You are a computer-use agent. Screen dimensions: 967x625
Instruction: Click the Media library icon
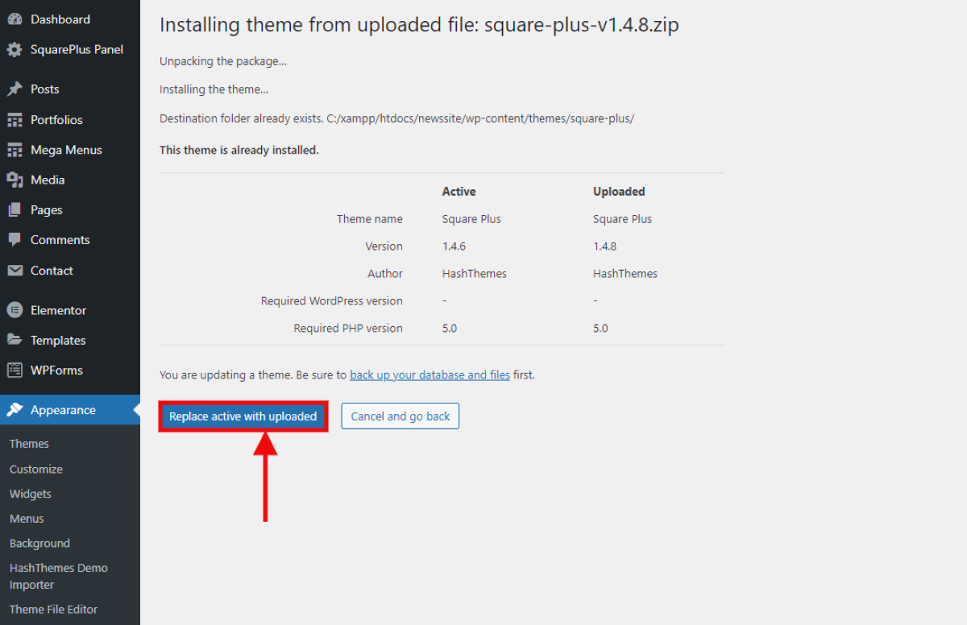point(15,180)
